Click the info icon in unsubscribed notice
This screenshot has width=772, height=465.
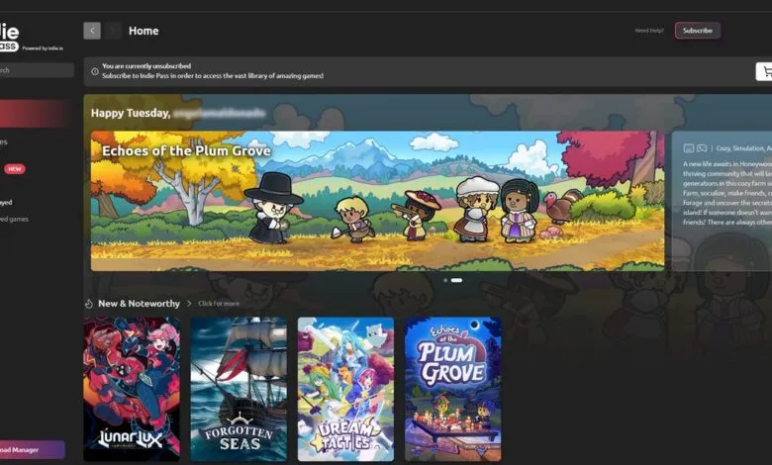95,71
